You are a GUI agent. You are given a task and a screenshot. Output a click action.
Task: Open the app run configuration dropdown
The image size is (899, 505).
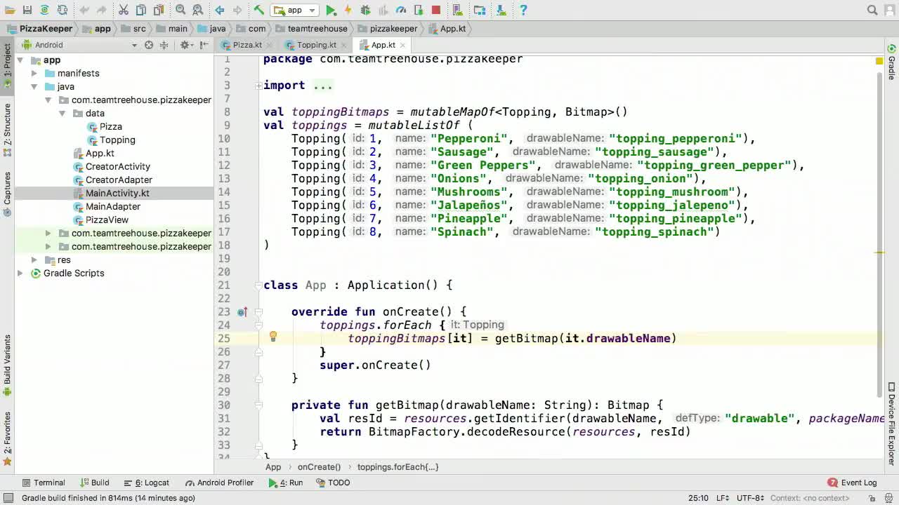coord(295,10)
